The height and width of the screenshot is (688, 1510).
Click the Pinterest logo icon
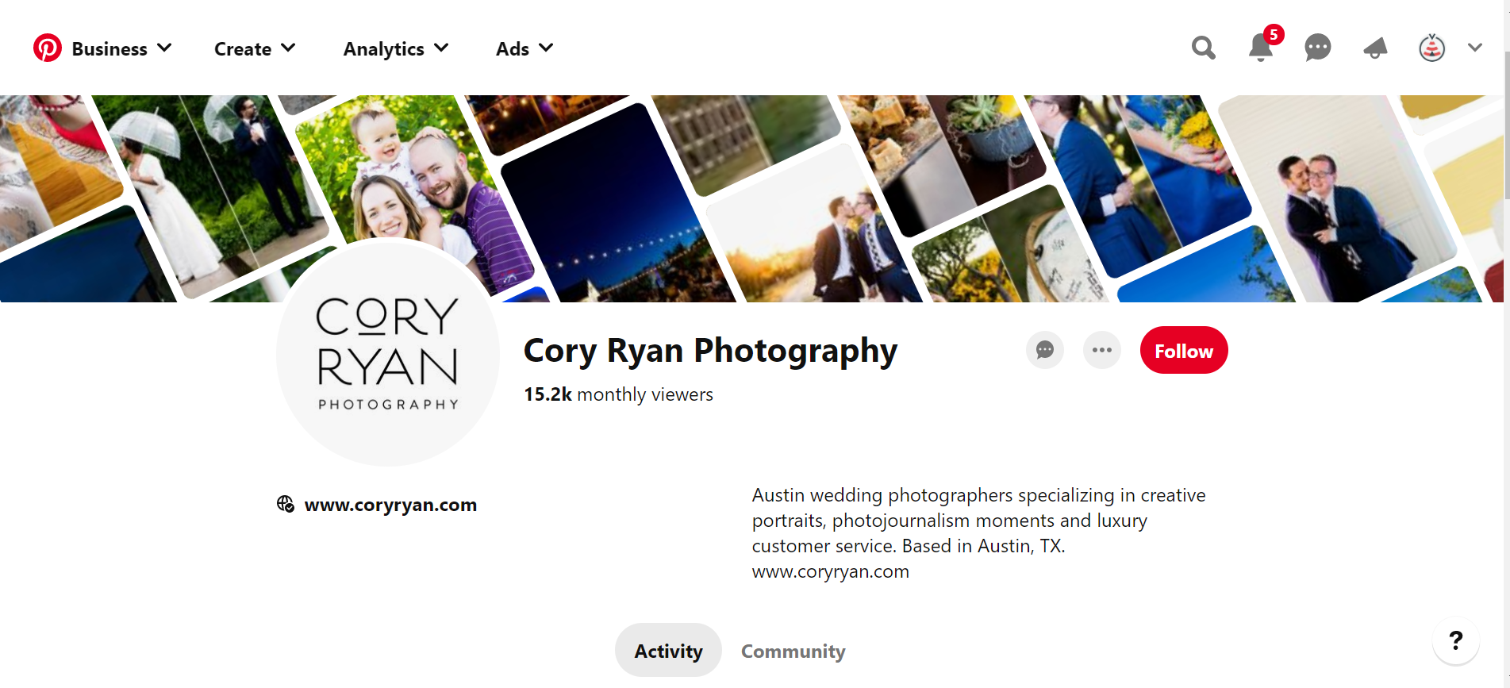point(47,48)
